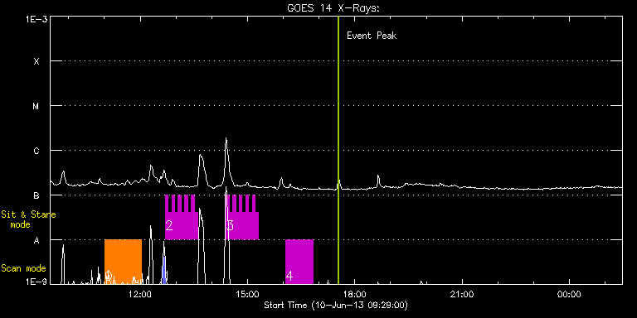Click the green Event Peak vertical line

pyautogui.click(x=338, y=150)
